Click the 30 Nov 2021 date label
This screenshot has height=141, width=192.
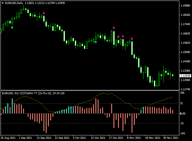171,138
